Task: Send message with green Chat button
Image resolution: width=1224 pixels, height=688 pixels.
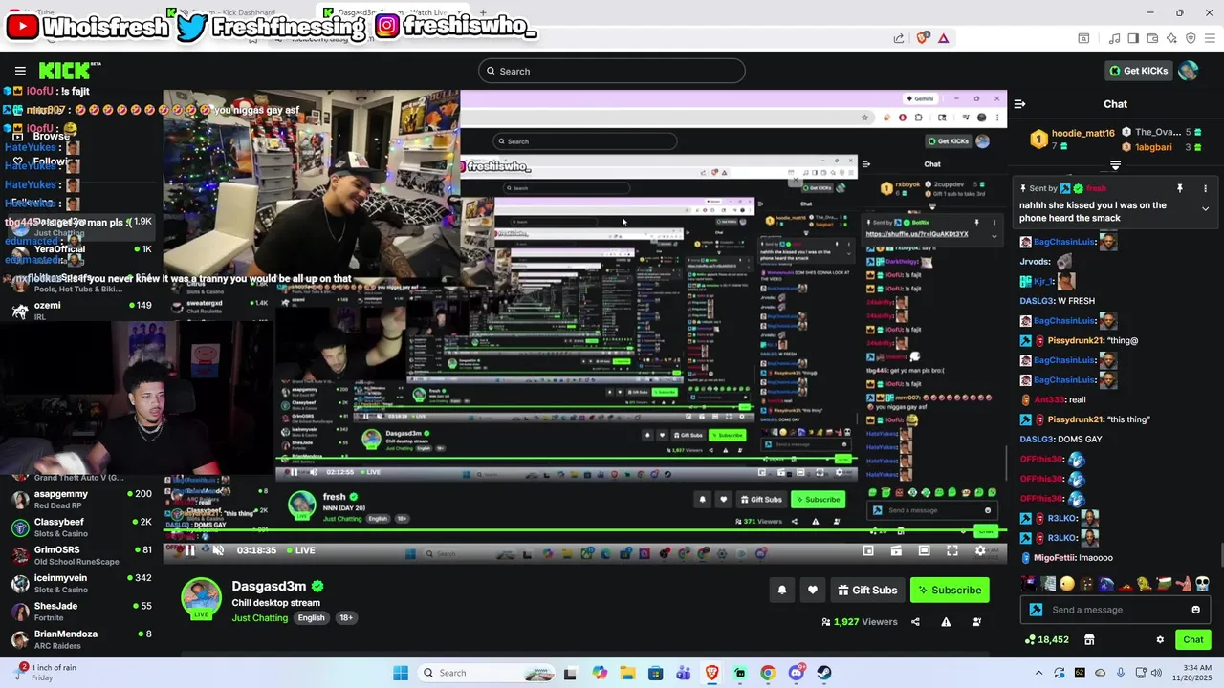Action: click(1193, 639)
